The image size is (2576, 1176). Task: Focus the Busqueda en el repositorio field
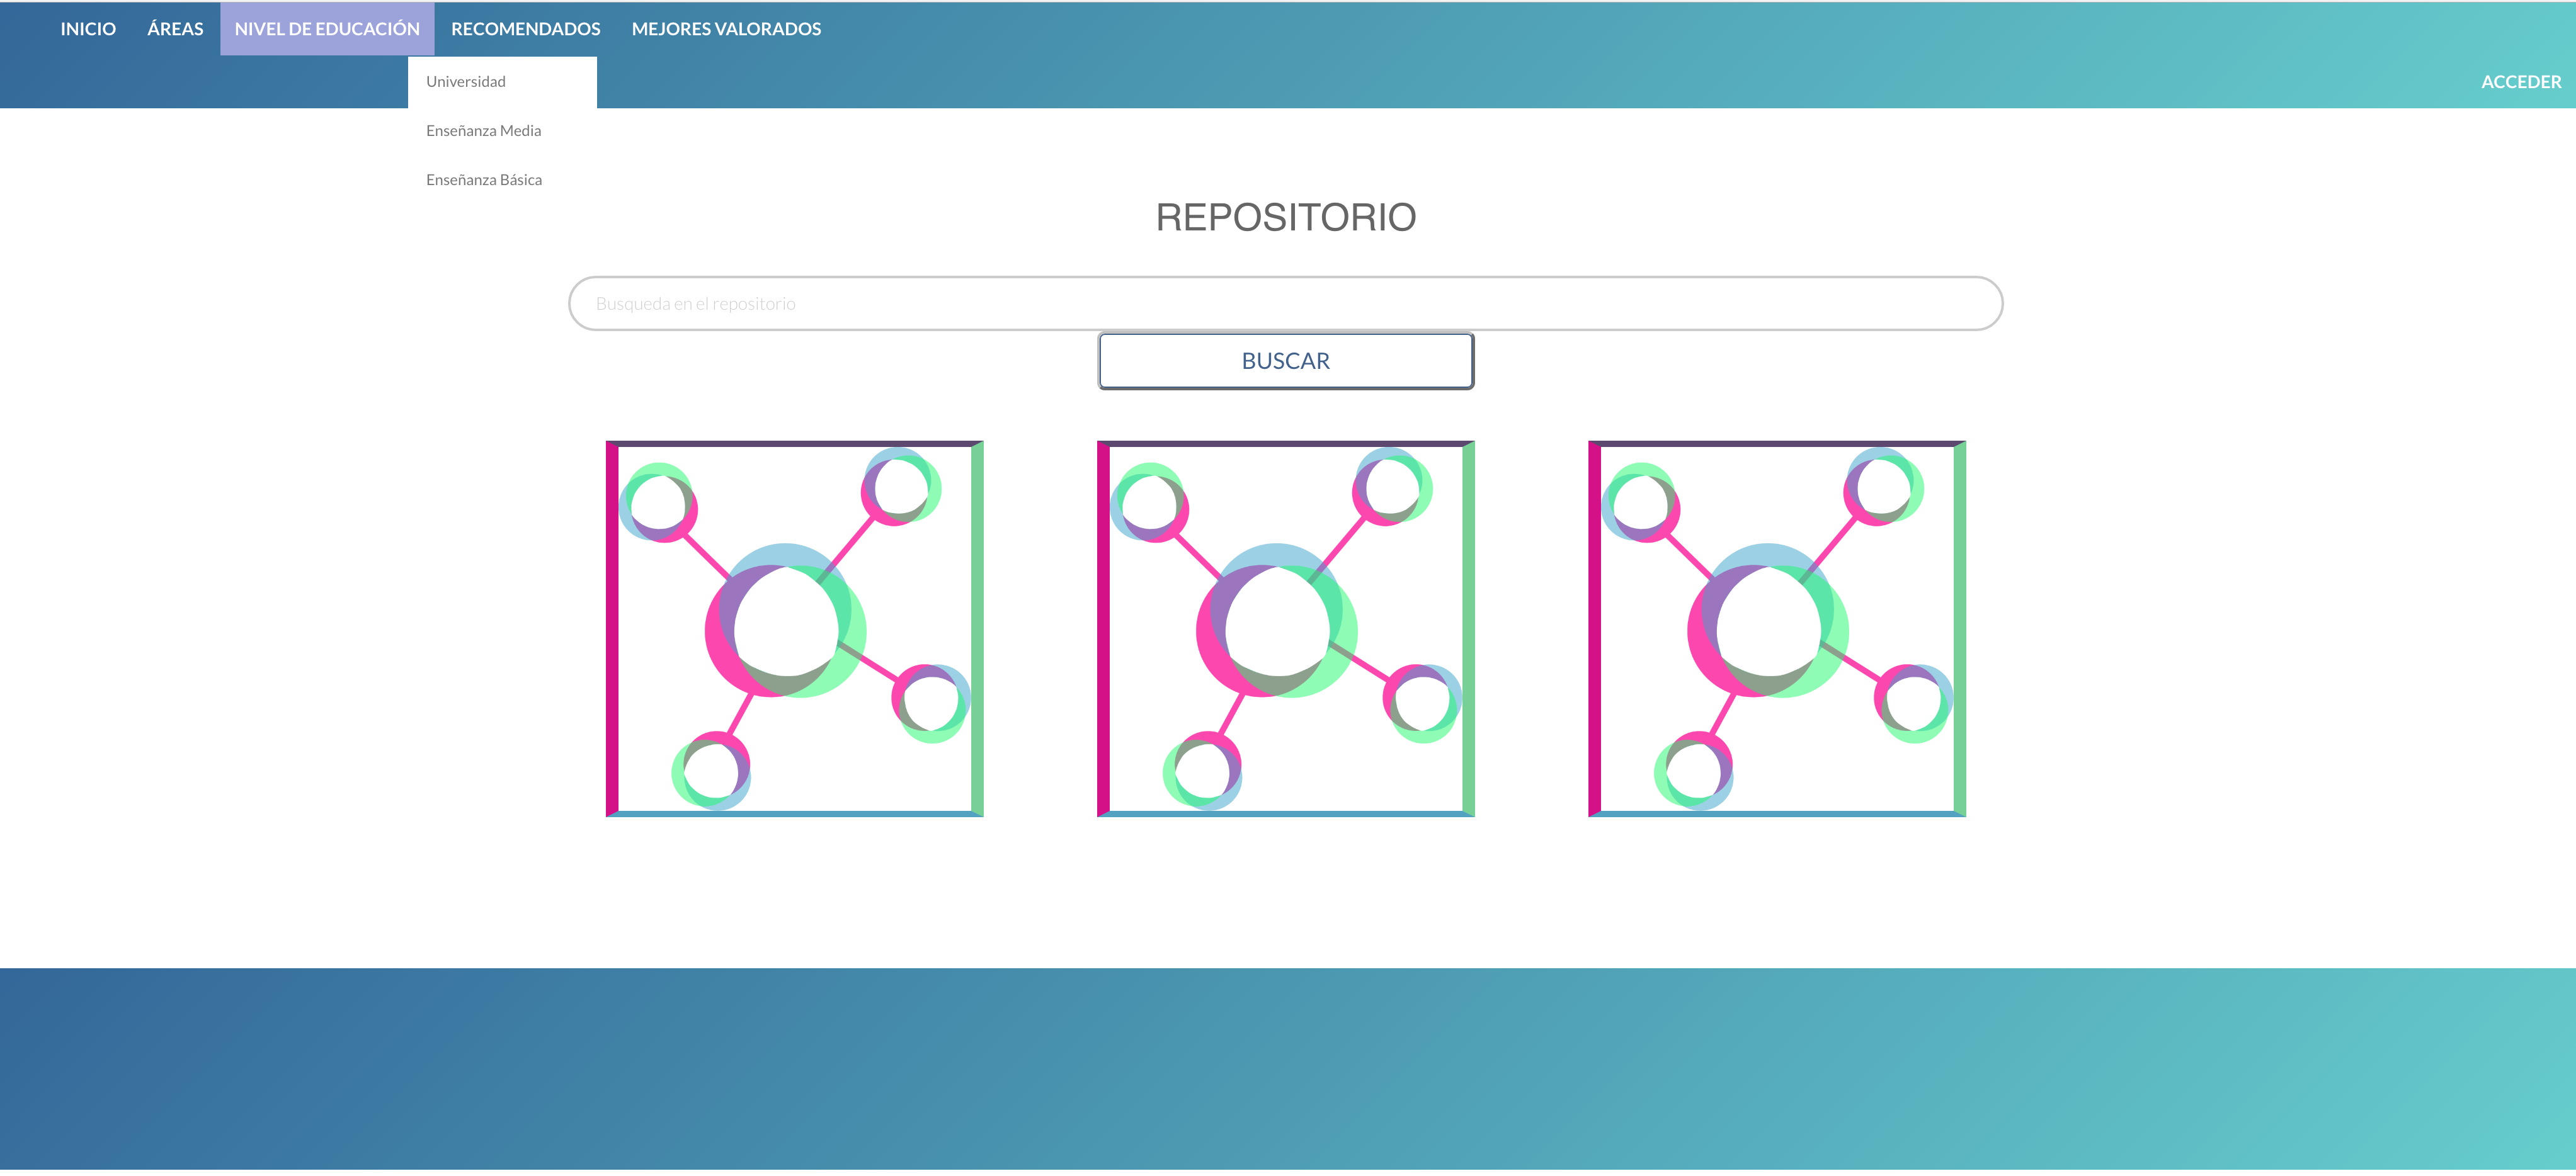point(1285,303)
